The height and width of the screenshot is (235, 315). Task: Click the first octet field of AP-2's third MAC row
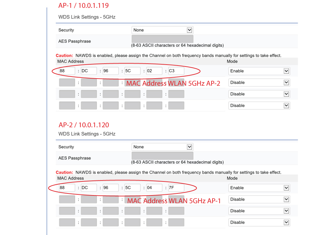67,211
